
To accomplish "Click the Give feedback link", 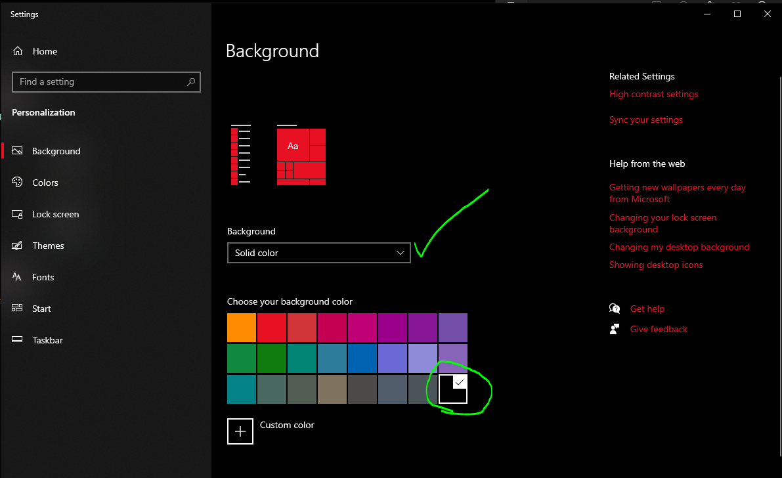I will (x=659, y=329).
